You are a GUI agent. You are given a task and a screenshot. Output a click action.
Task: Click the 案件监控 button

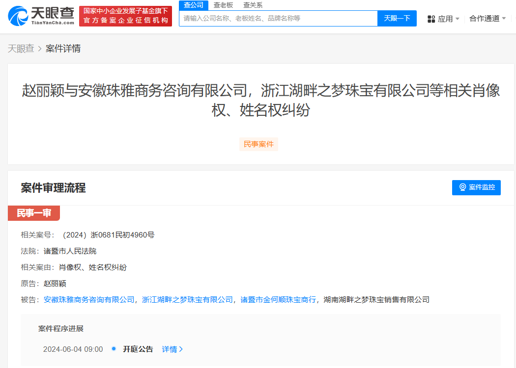476,187
